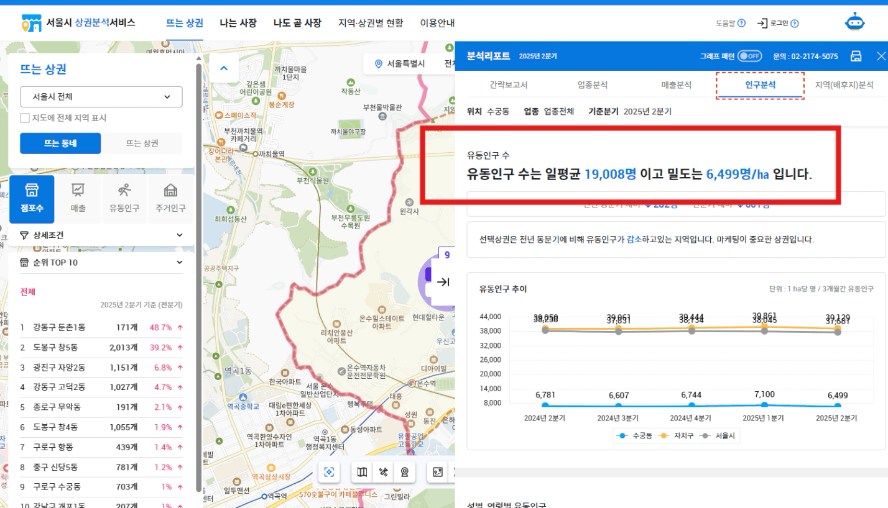Click the current location target icon on map
Viewport: 888px width, 508px height.
pyautogui.click(x=329, y=473)
